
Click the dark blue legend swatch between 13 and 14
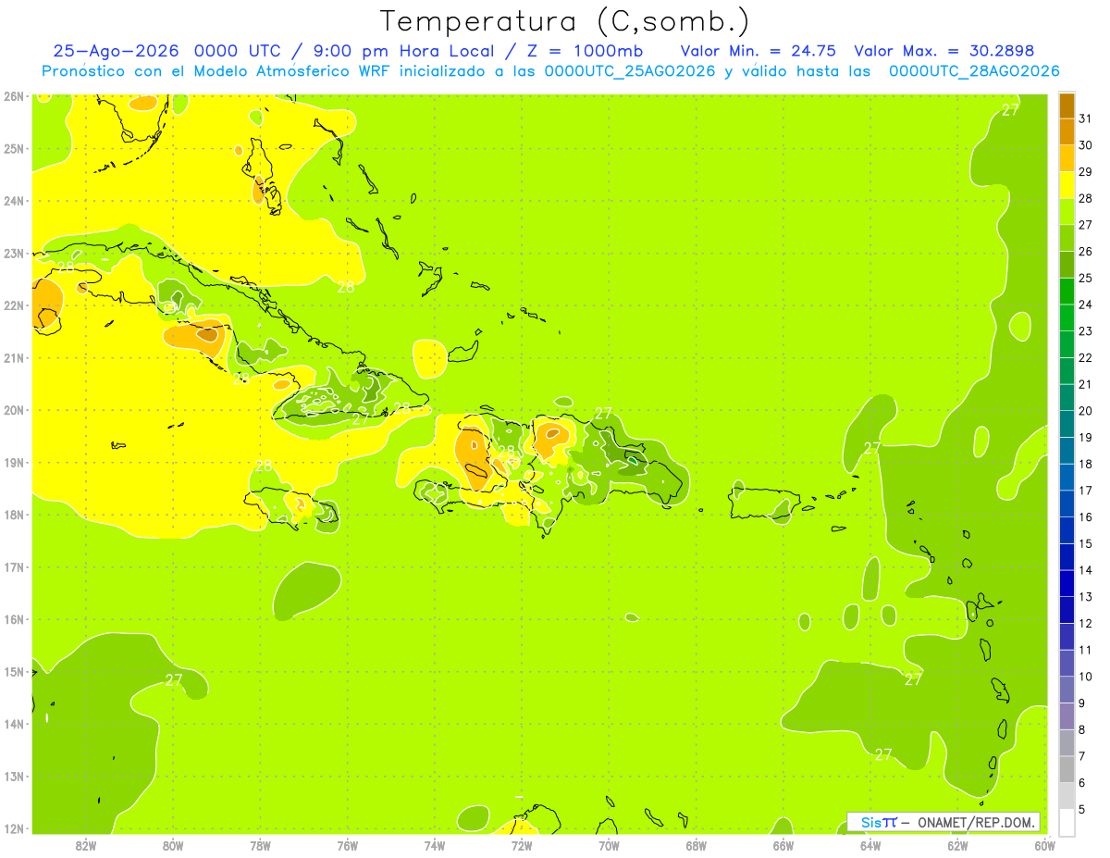[1067, 583]
